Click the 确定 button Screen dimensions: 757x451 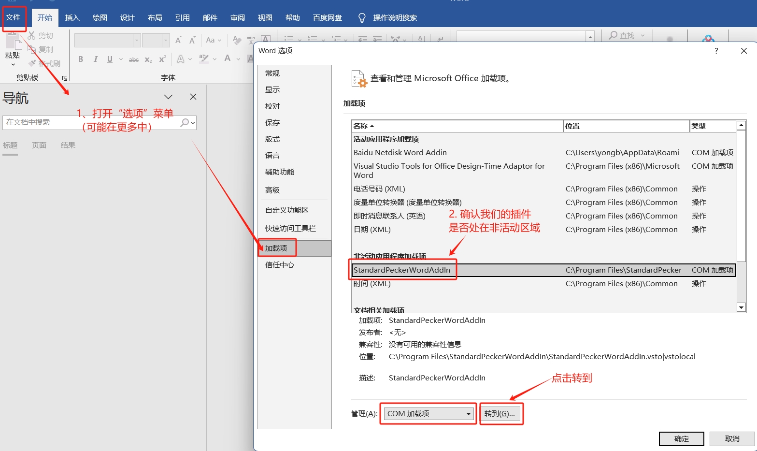click(x=681, y=438)
